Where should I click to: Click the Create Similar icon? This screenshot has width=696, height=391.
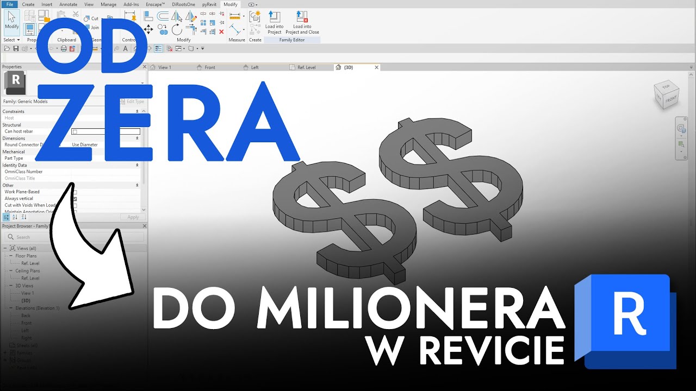click(254, 16)
